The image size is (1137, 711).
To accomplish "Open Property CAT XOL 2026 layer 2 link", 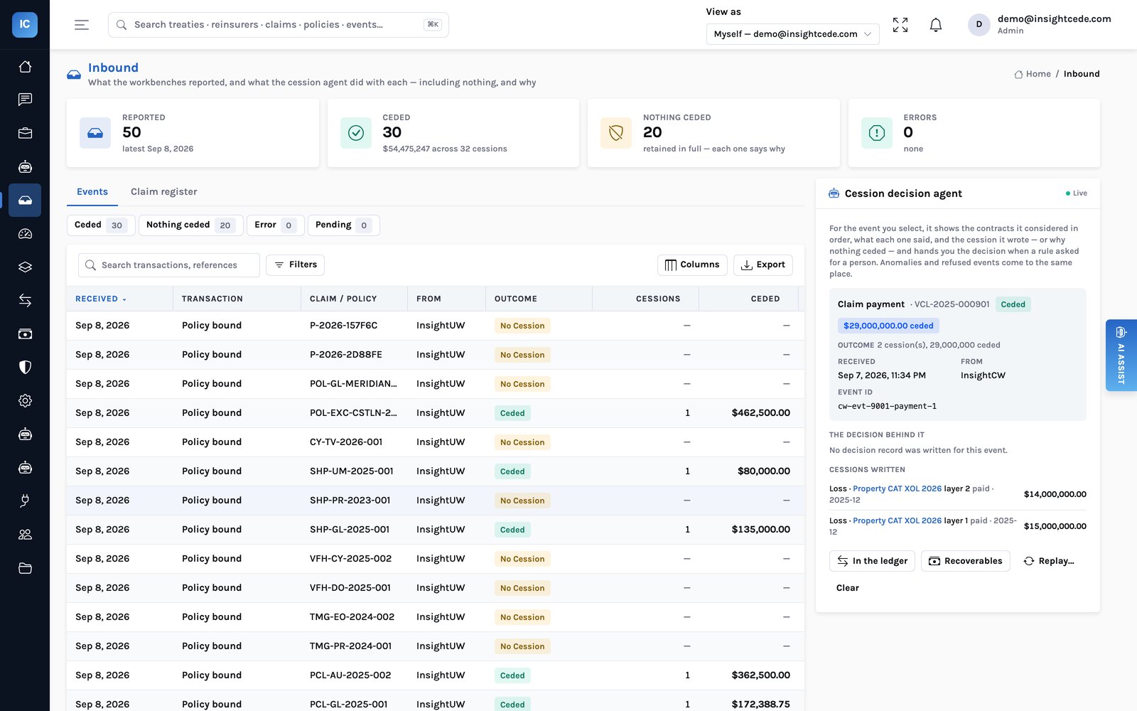I will click(897, 489).
